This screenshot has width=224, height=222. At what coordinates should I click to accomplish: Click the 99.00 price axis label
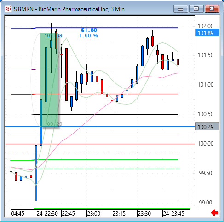pyautogui.click(x=206, y=203)
